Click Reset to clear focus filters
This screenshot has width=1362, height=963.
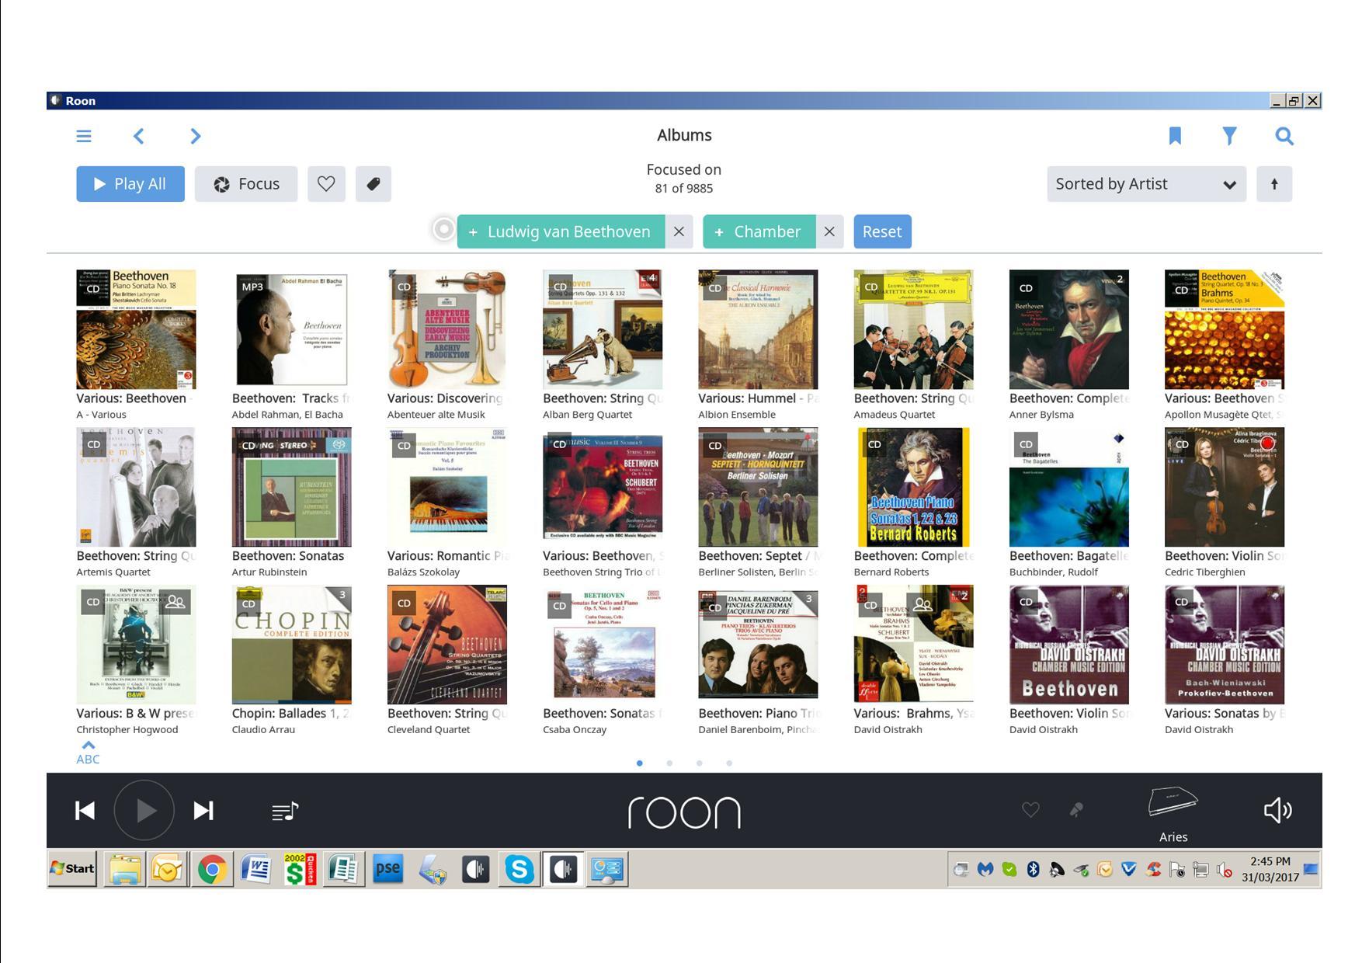(882, 232)
